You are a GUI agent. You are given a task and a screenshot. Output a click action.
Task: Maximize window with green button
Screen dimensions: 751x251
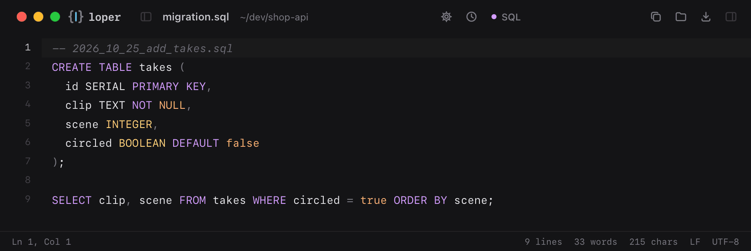pyautogui.click(x=55, y=17)
